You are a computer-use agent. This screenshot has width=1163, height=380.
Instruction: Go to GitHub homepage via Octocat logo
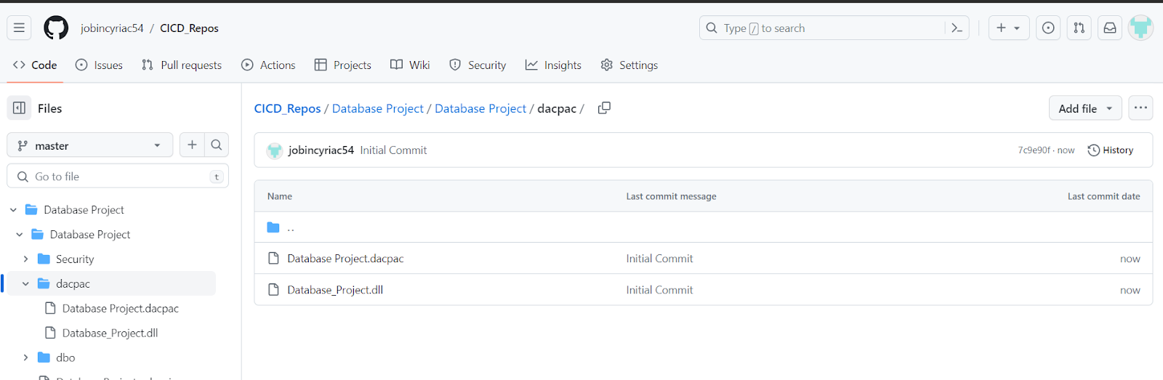pos(56,28)
